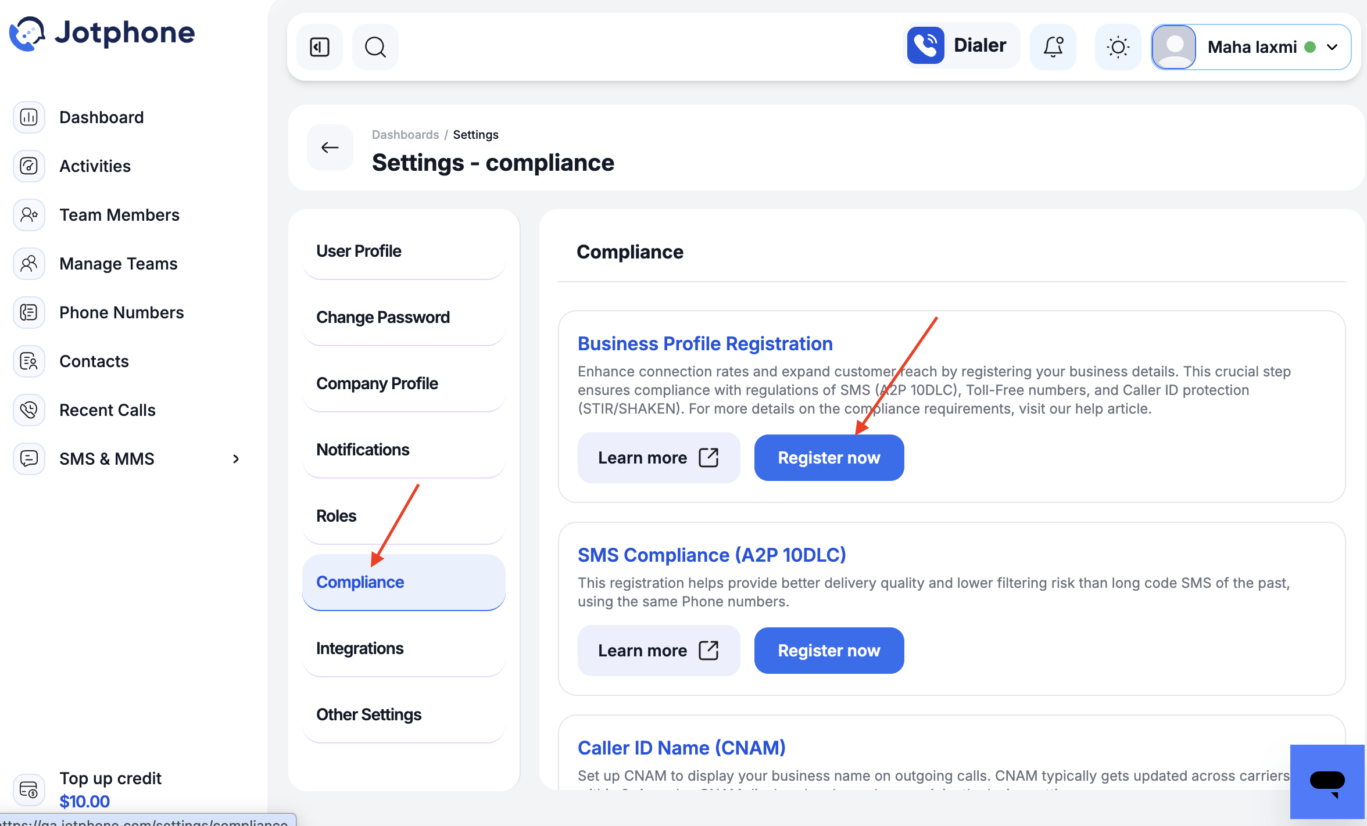Open the Roles settings tab

[x=404, y=516]
